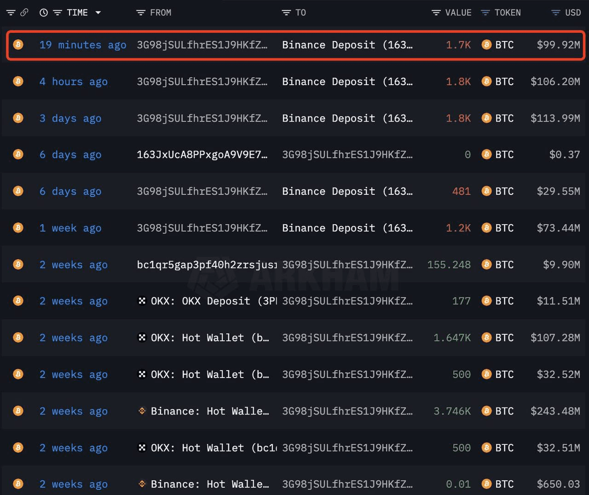Select the value '0.01'
589x495 pixels.
[458, 484]
